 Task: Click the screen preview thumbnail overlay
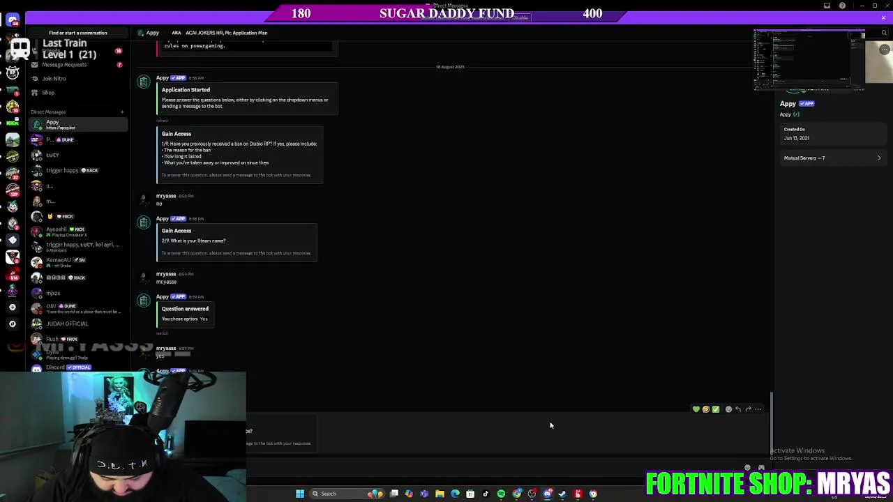[x=808, y=60]
